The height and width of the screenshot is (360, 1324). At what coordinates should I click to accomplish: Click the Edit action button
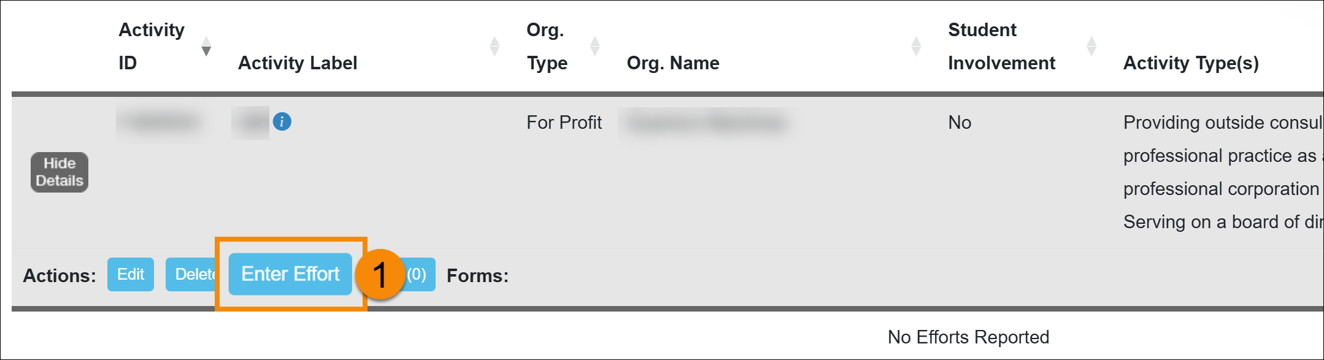[131, 274]
